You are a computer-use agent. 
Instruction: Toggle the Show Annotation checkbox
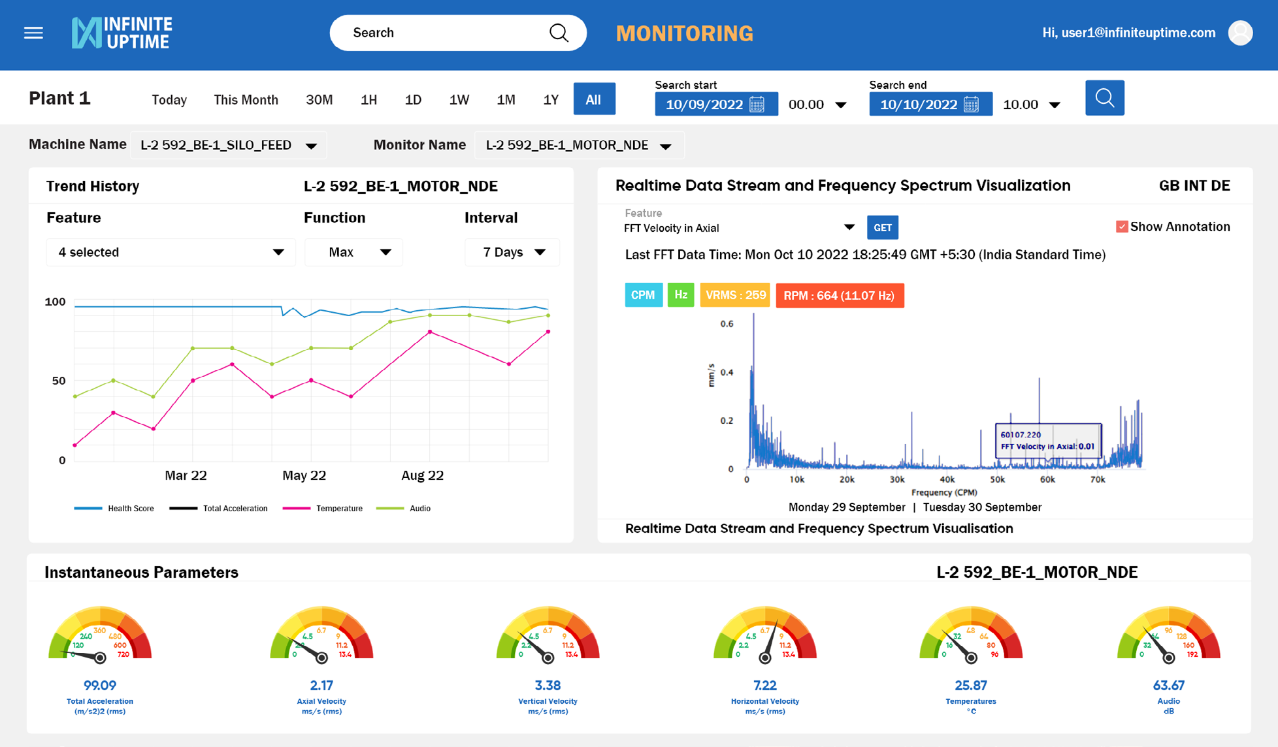tap(1122, 227)
